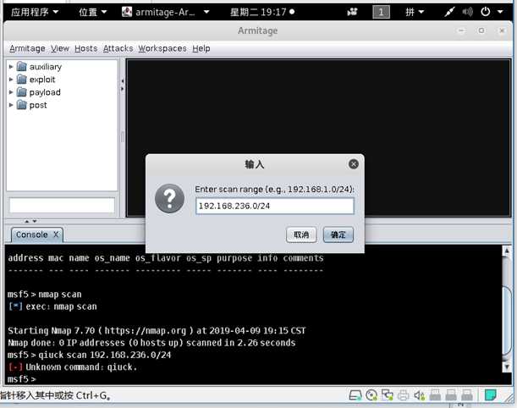This screenshot has width=517, height=408.
Task: Expand the auxiliary module tree
Action: [11, 67]
